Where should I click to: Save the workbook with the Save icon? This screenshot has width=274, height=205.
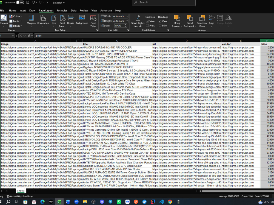28,2
